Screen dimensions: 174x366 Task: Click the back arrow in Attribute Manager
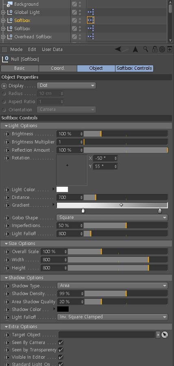click(119, 49)
